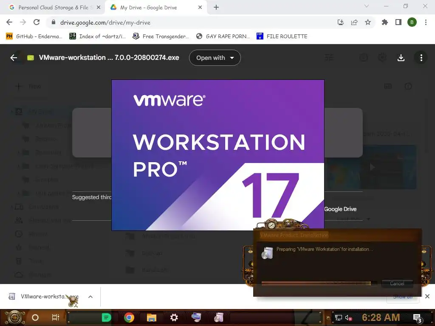This screenshot has width=435, height=326.
Task: Open Settings gear on the taskbar
Action: 174,318
